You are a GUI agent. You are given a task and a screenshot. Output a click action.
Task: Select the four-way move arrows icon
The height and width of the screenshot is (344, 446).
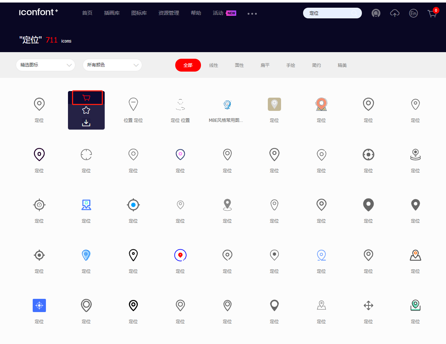coord(368,305)
